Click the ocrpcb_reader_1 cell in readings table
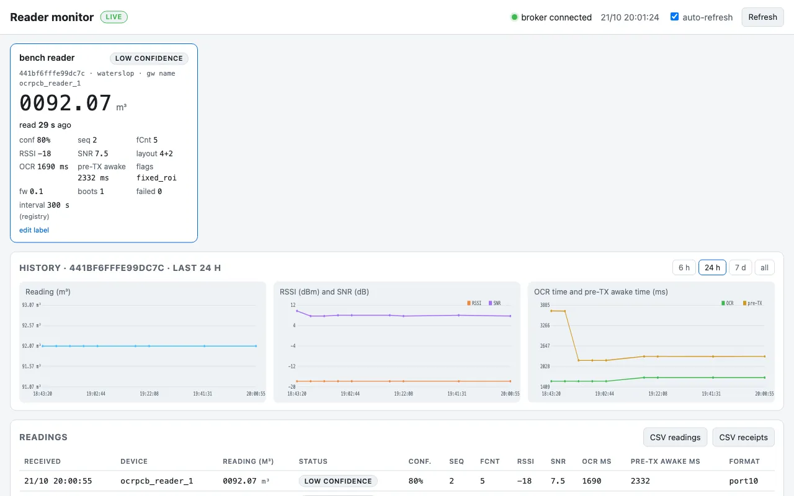Viewport: 794px width, 496px height. pos(157,480)
